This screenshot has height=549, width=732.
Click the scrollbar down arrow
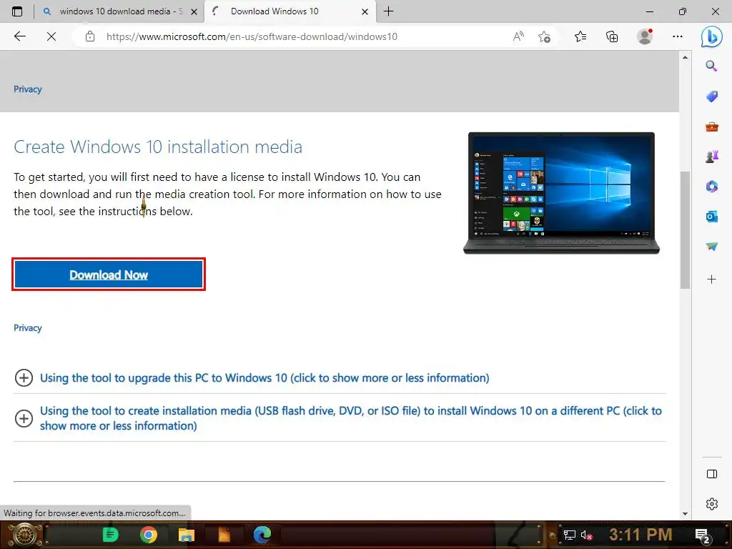(685, 513)
